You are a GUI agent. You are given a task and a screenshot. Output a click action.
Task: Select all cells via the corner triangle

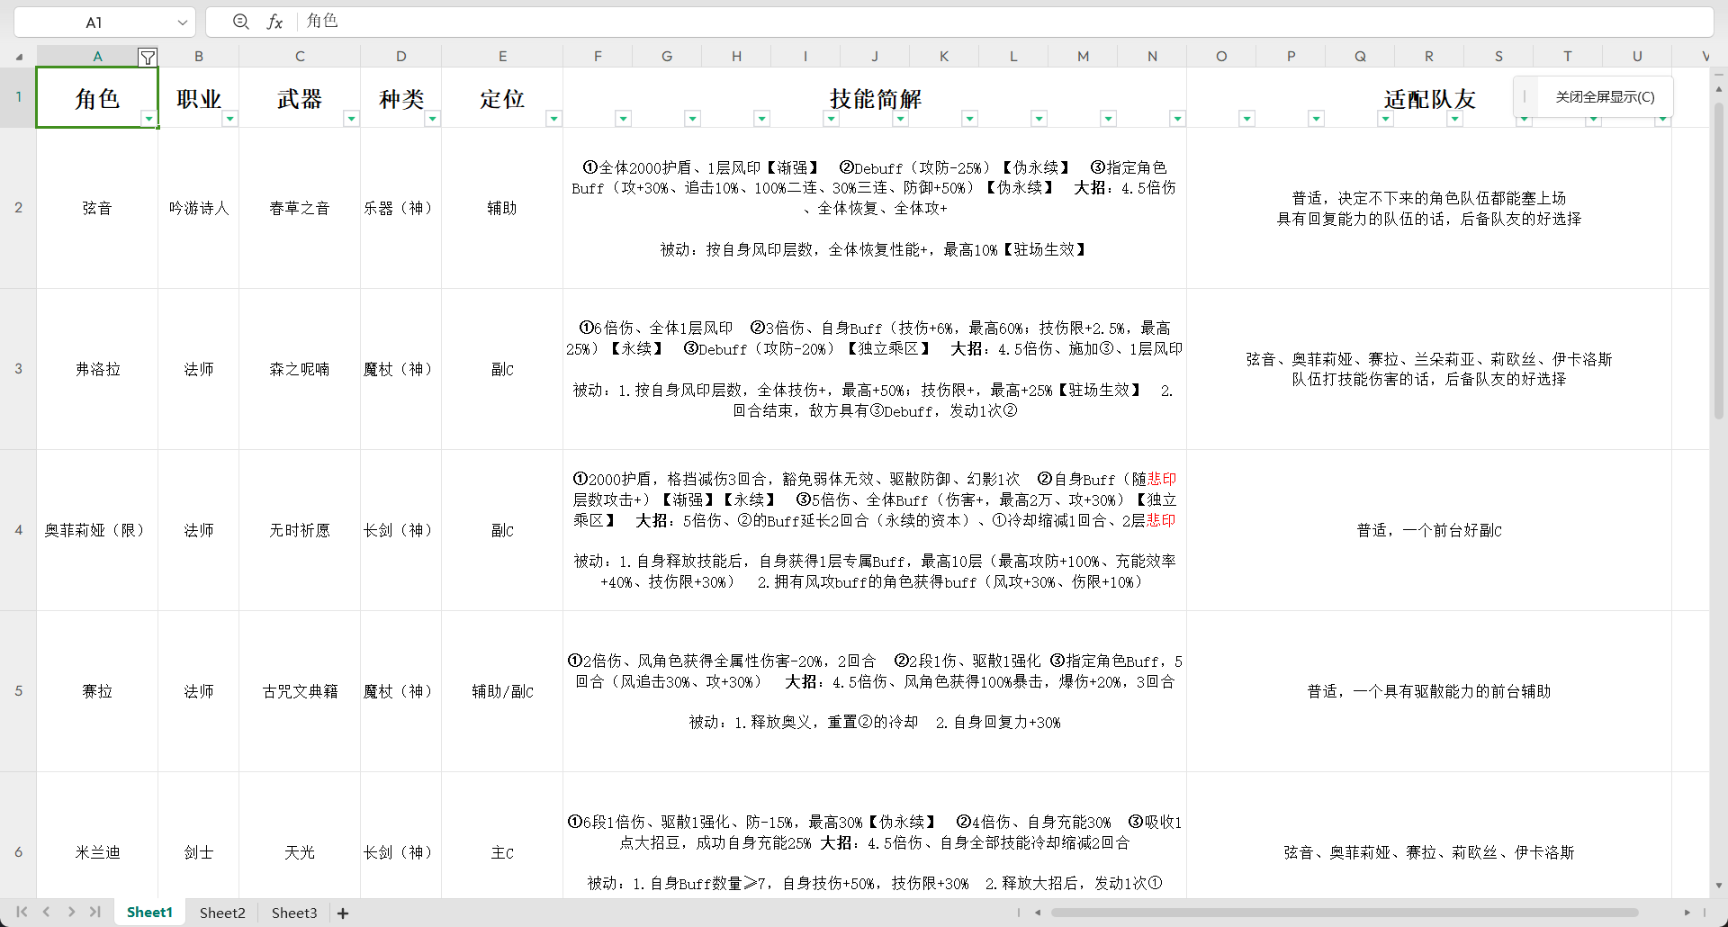19,56
